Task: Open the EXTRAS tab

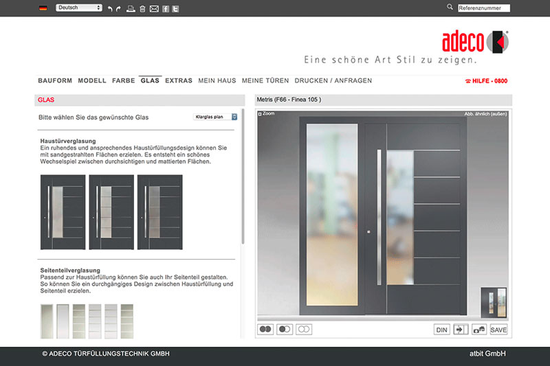Action: [x=179, y=80]
